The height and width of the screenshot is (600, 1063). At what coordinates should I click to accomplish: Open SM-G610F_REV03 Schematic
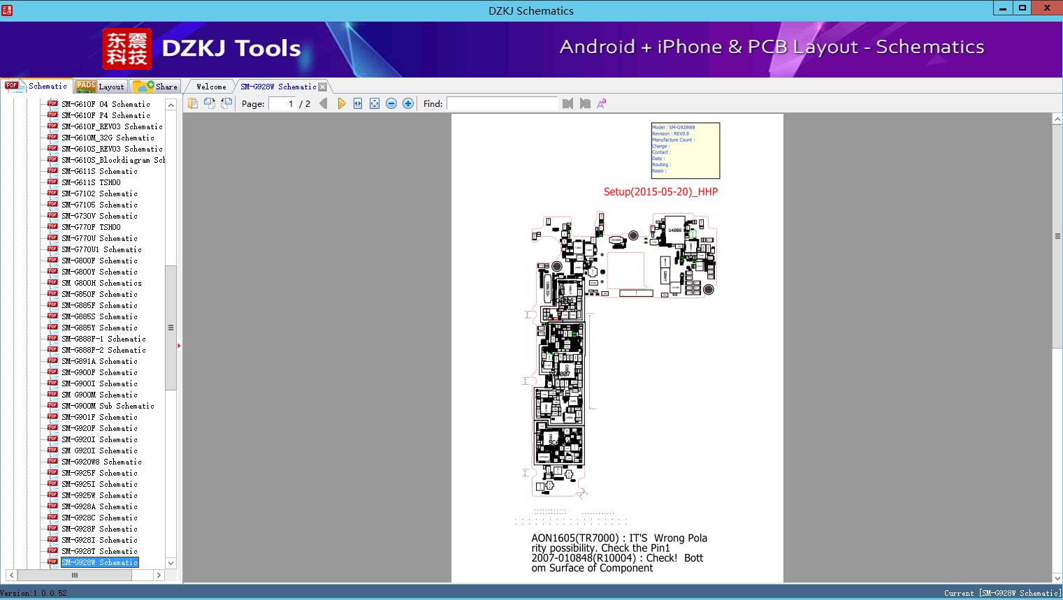click(112, 126)
